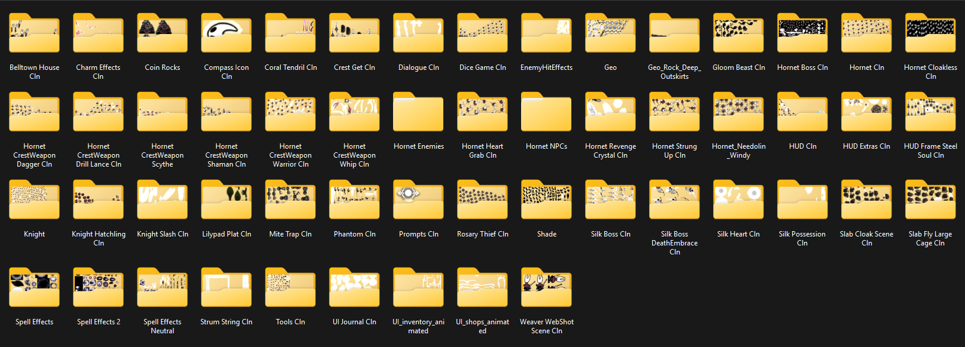Image resolution: width=965 pixels, height=347 pixels.
Task: Open the UI_shops_animated folder
Action: point(482,287)
